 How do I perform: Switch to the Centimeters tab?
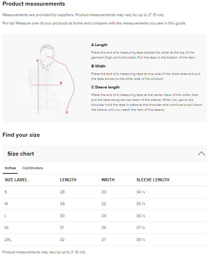(x=32, y=168)
